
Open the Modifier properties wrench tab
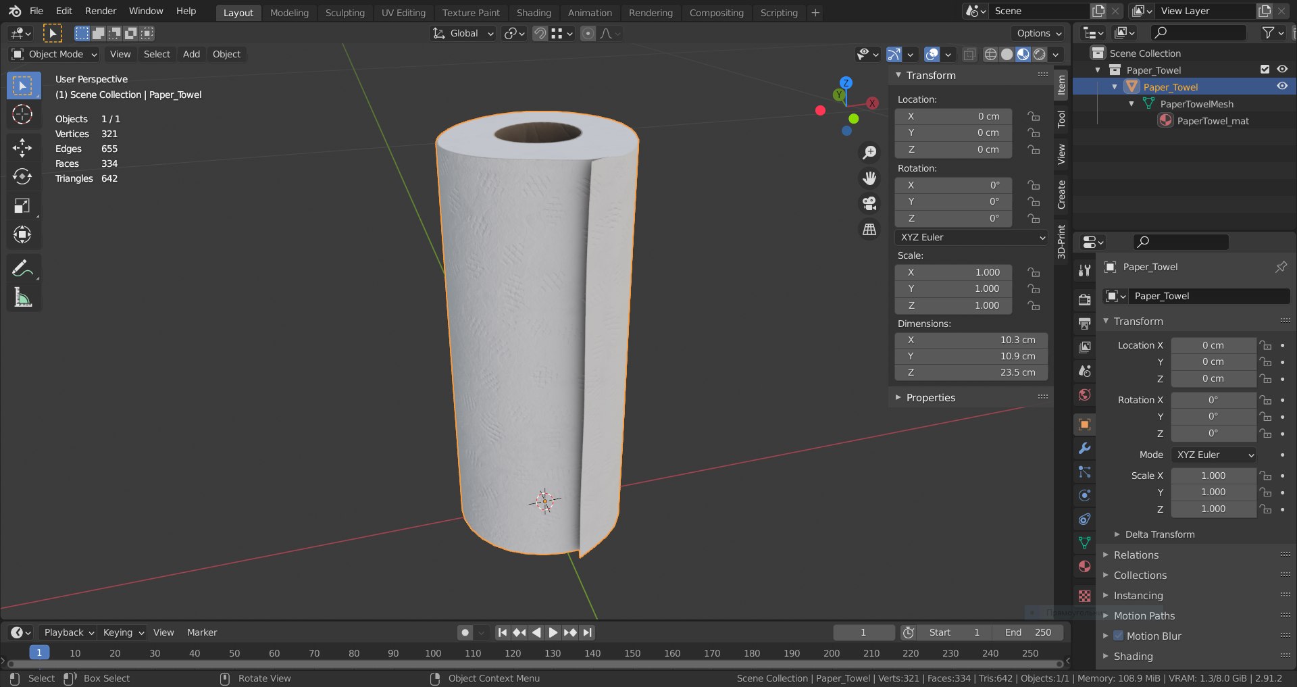pos(1084,448)
